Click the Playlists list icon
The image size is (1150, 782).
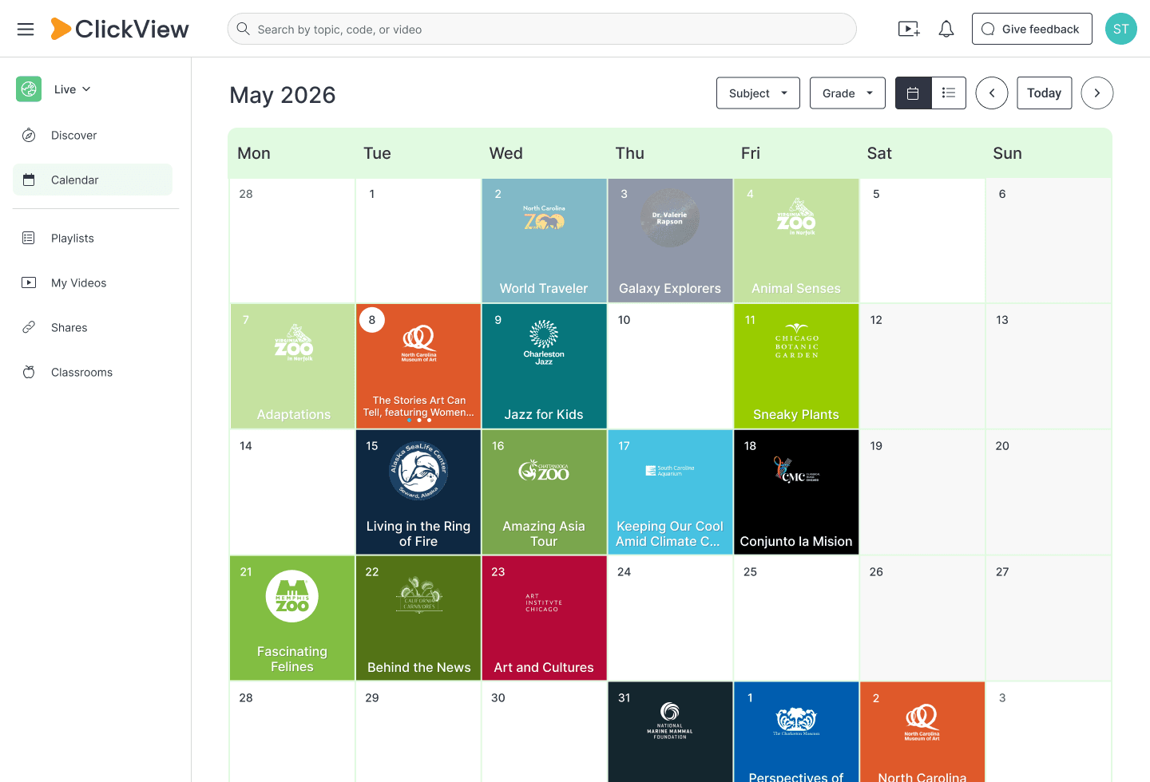coord(29,238)
